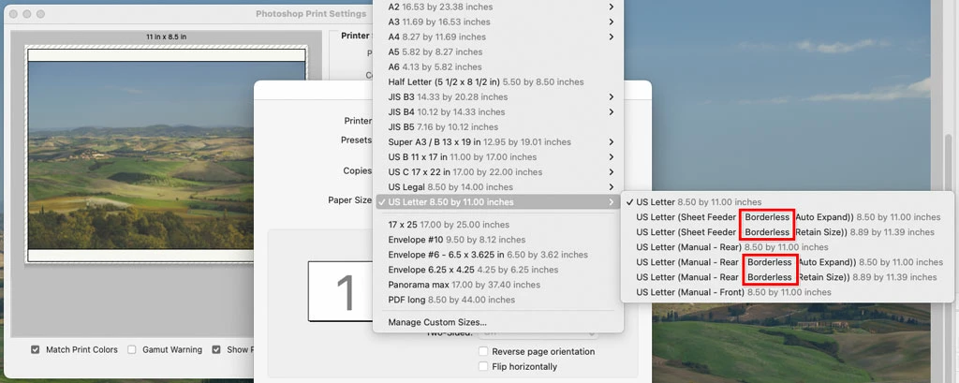Select A5 5.82 by 8.27 inches

click(498, 52)
